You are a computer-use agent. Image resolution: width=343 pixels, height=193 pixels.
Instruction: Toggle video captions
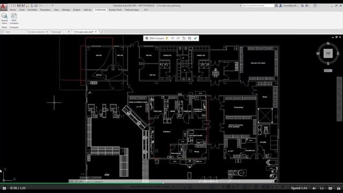[330, 188]
